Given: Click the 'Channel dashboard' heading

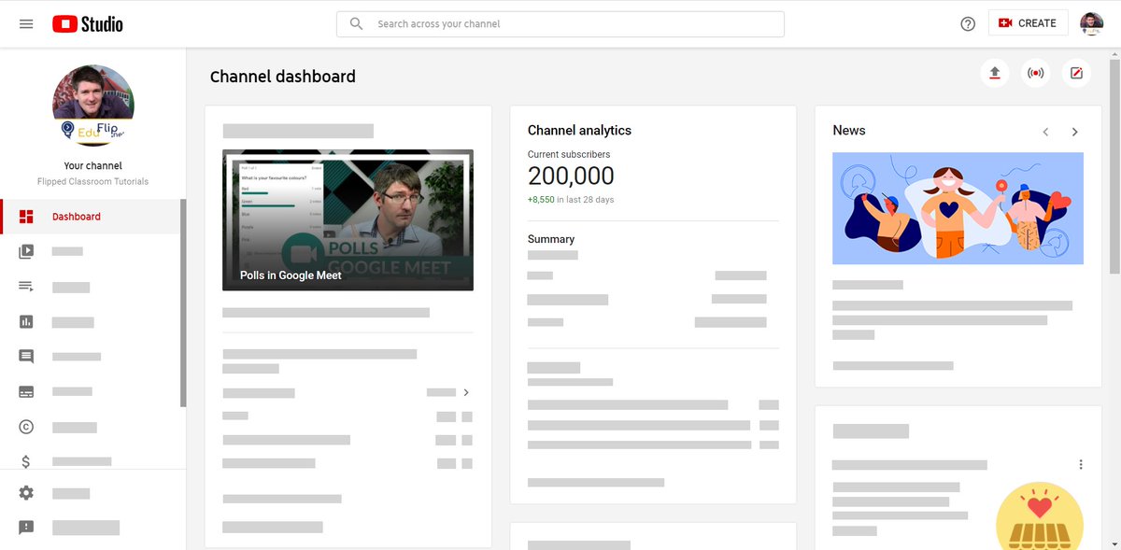Looking at the screenshot, I should [x=283, y=77].
